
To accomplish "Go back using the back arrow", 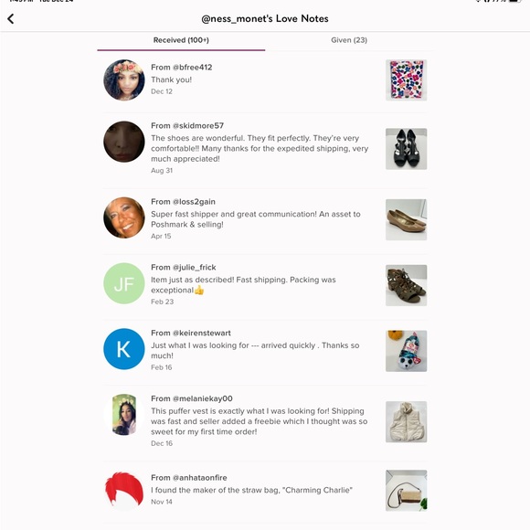I will point(10,18).
